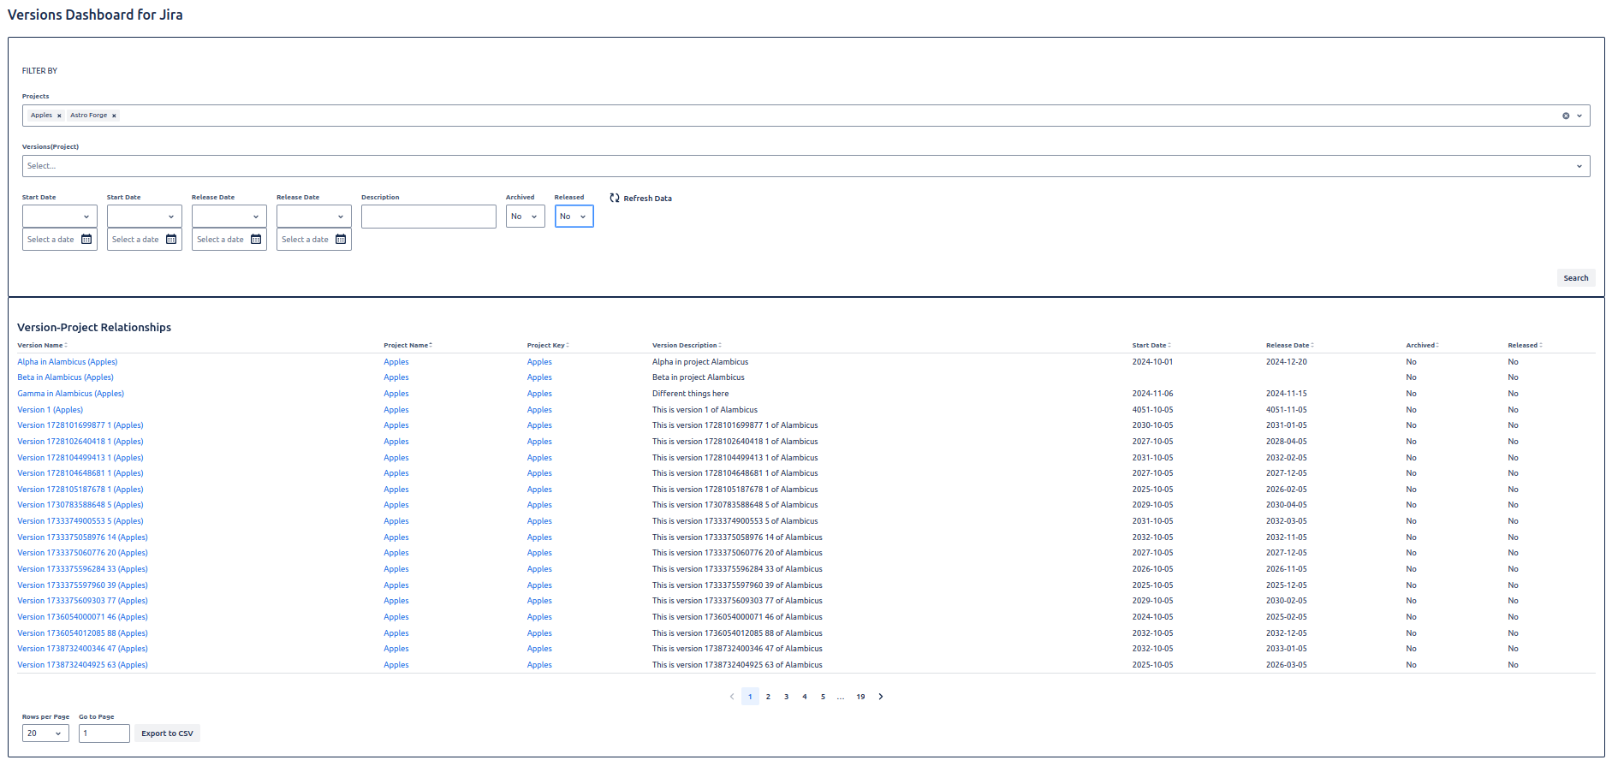Viewport: 1612px width, 766px height.
Task: Click the Search button
Action: tap(1575, 278)
